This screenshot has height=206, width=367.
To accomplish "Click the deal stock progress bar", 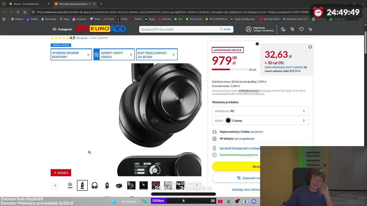I will click(x=230, y=69).
